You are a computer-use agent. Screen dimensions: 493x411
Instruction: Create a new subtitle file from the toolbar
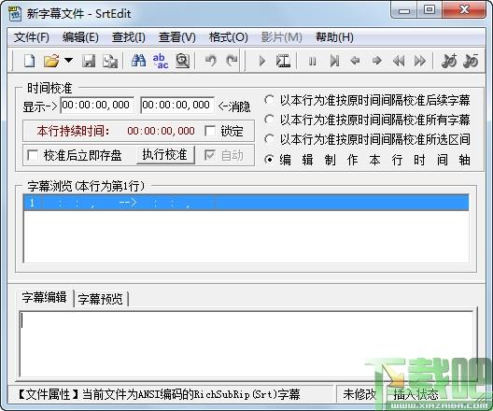[30, 61]
